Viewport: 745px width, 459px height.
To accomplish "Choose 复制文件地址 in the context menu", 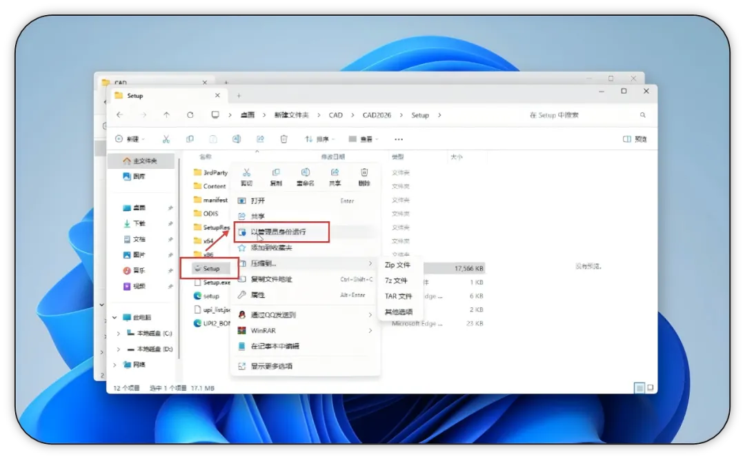I will click(x=305, y=279).
